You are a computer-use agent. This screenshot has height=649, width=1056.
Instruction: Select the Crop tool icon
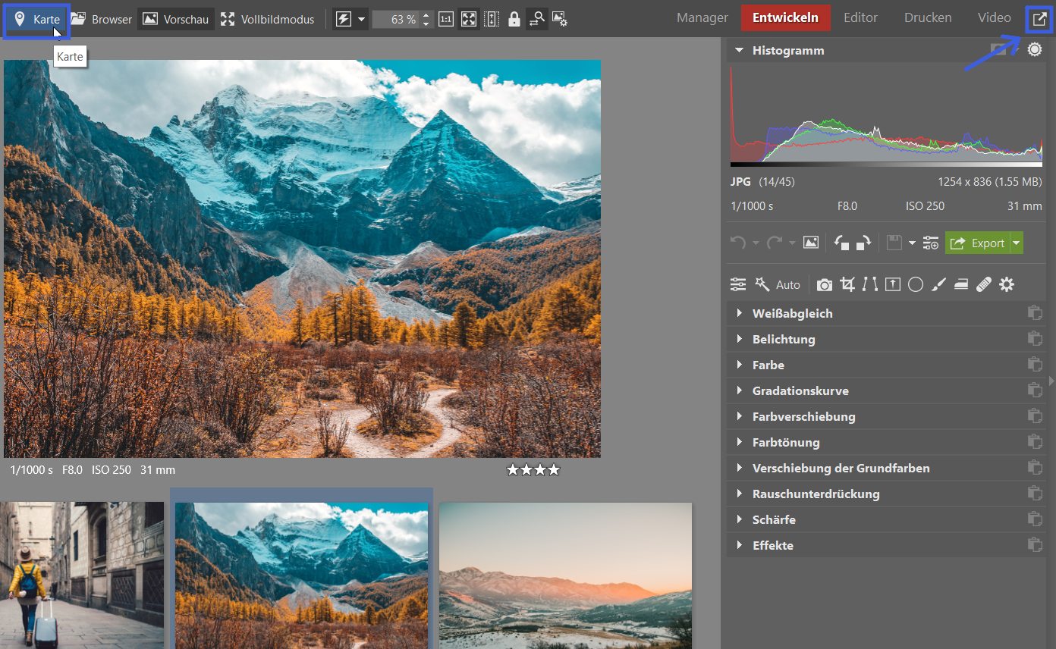pos(847,285)
